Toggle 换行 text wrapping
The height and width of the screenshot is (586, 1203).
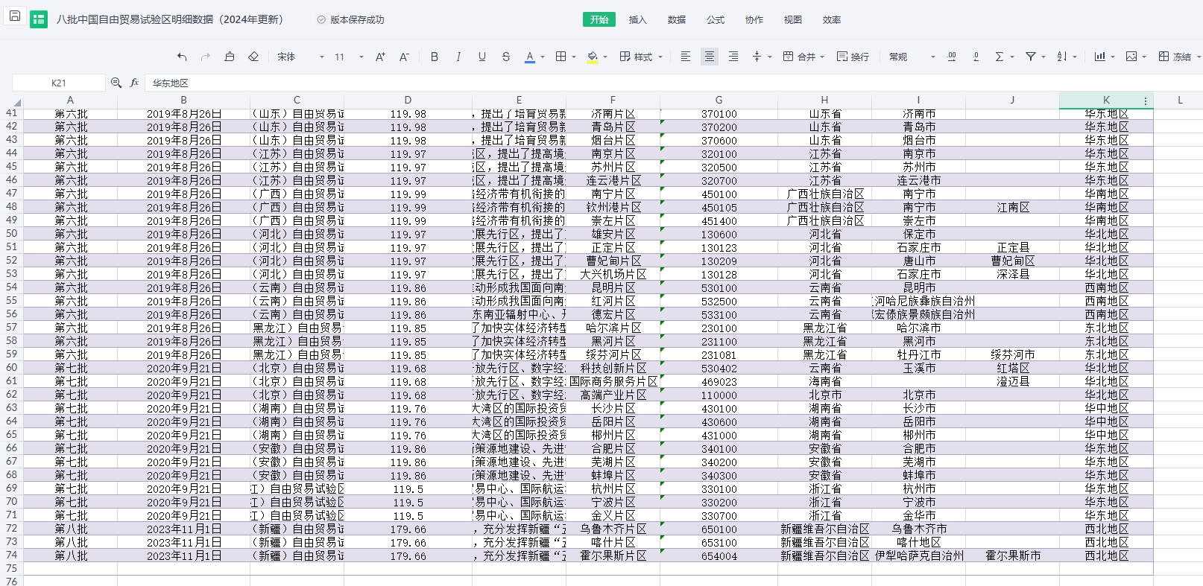click(853, 57)
